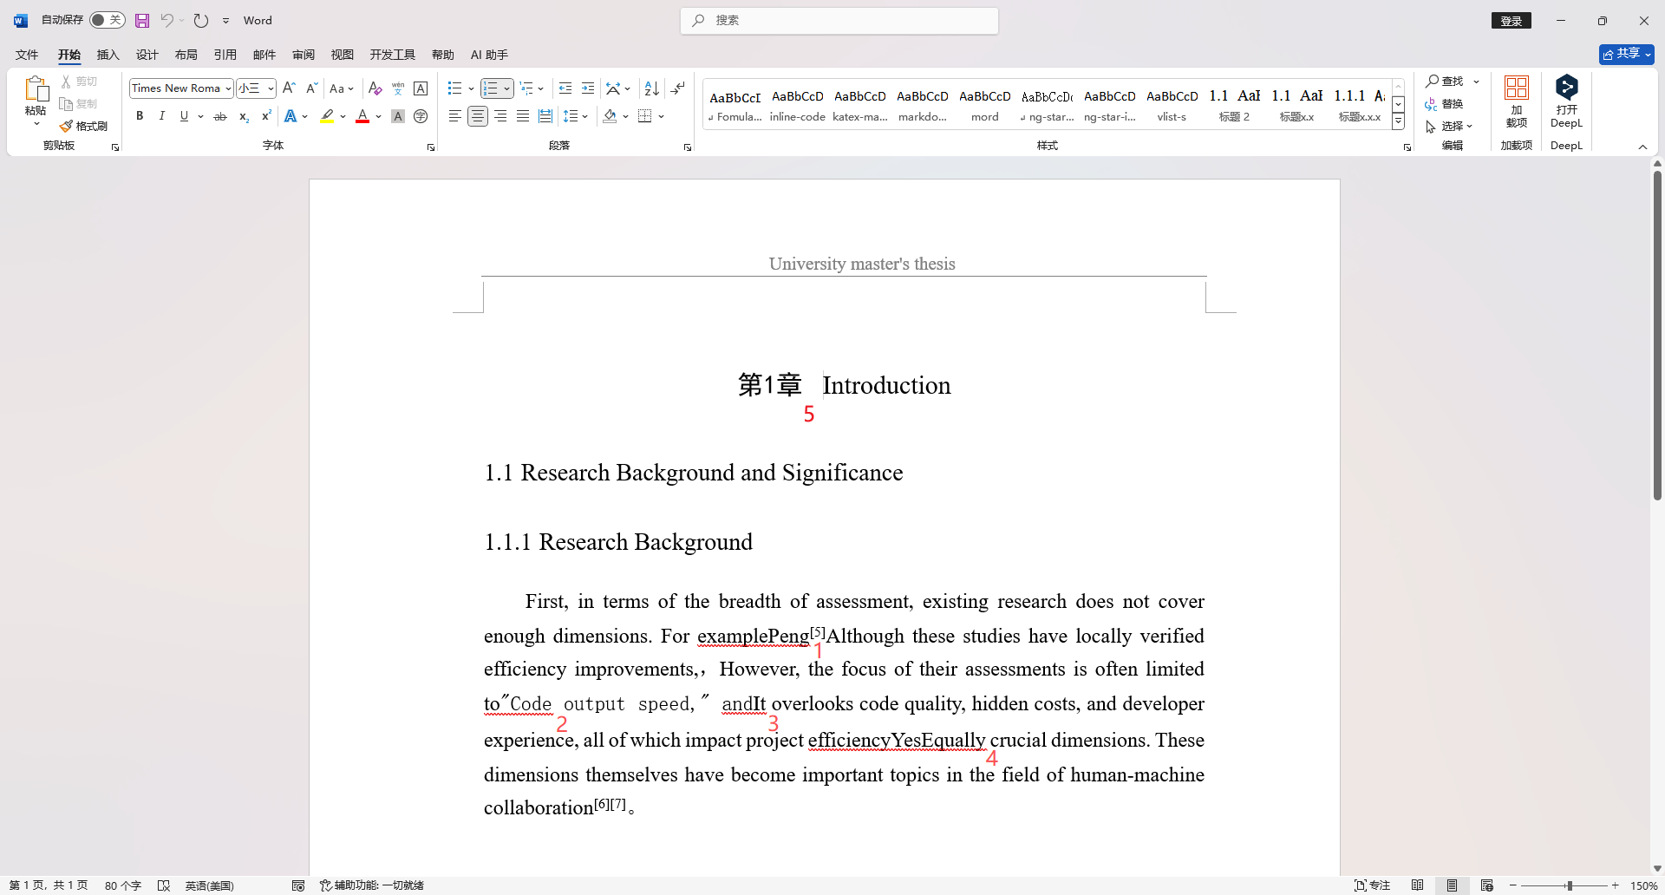This screenshot has height=895, width=1665.
Task: Click the Login button
Action: coord(1512,21)
